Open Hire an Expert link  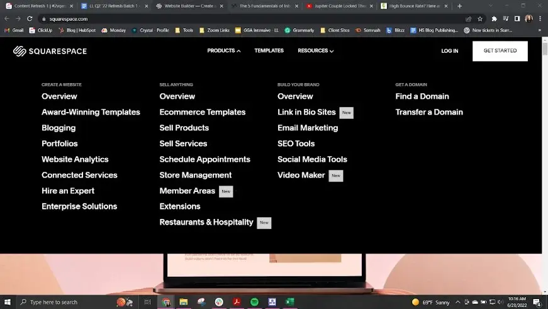(x=68, y=191)
